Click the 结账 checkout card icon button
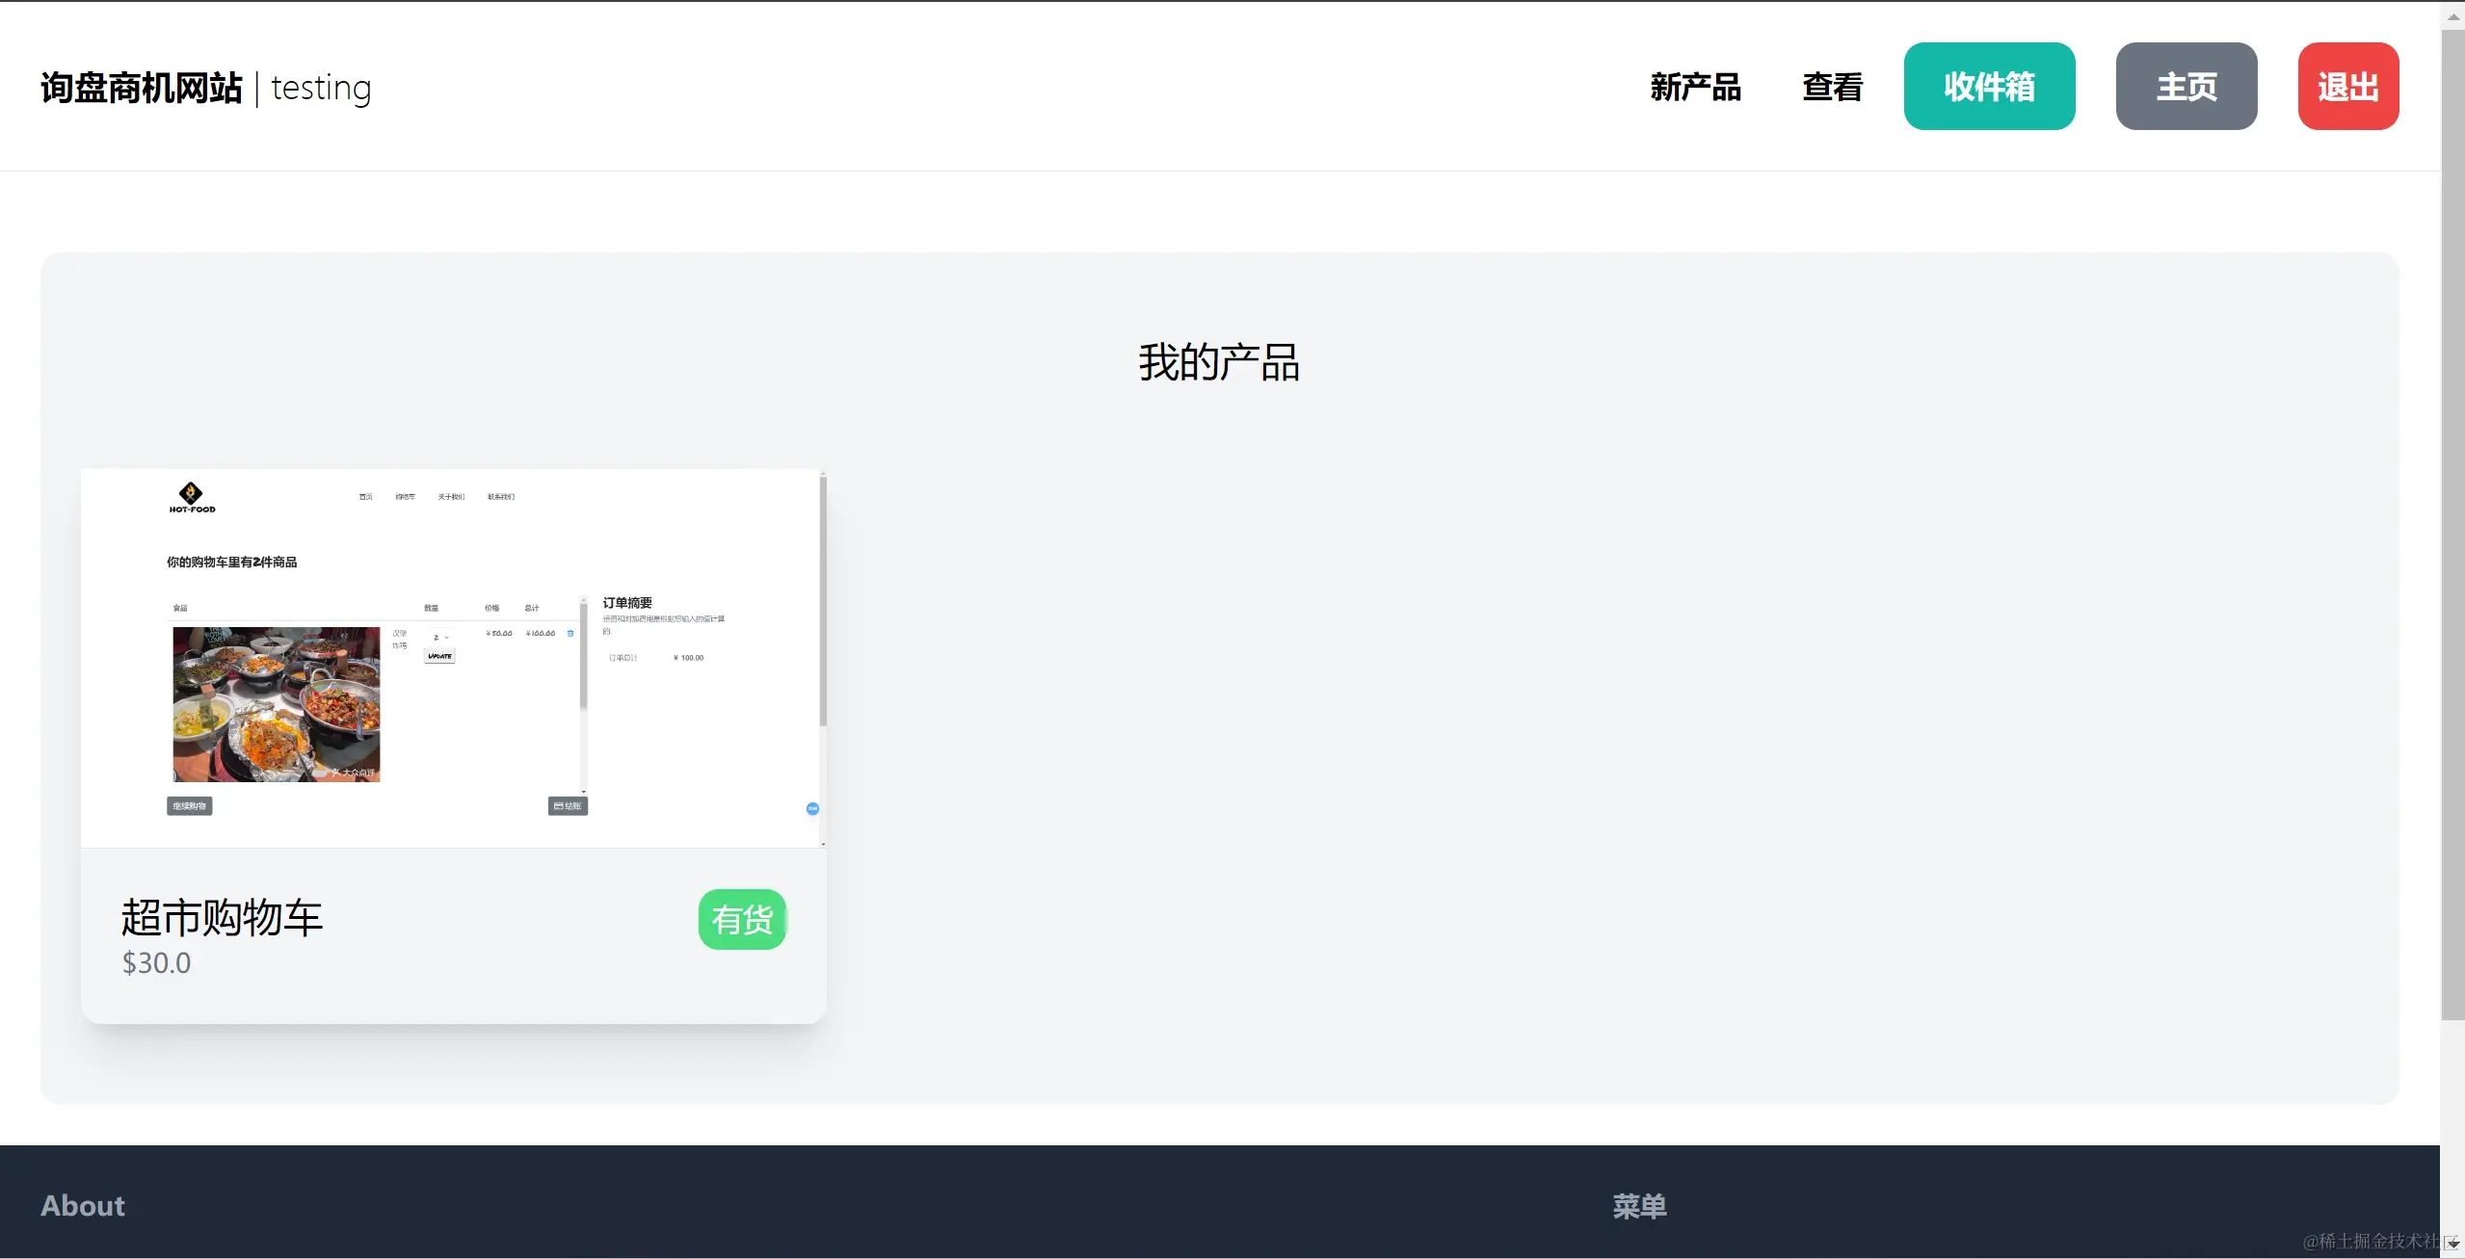This screenshot has width=2465, height=1259. 568,806
